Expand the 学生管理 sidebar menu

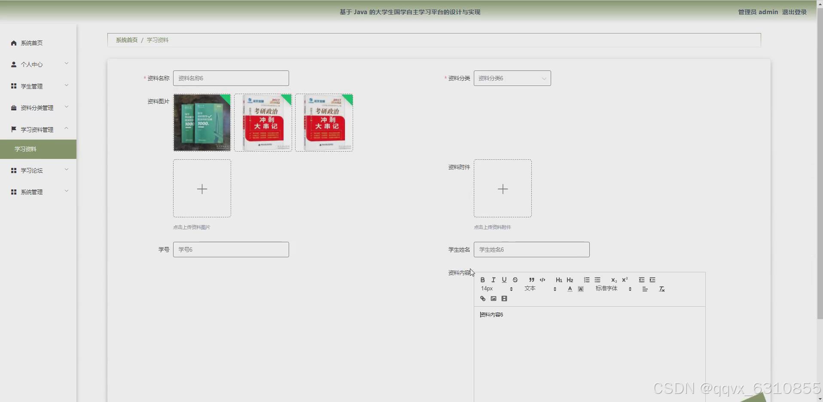pyautogui.click(x=38, y=86)
